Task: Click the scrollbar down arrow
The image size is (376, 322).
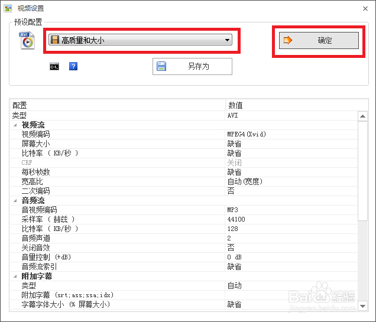Action: pos(362,306)
